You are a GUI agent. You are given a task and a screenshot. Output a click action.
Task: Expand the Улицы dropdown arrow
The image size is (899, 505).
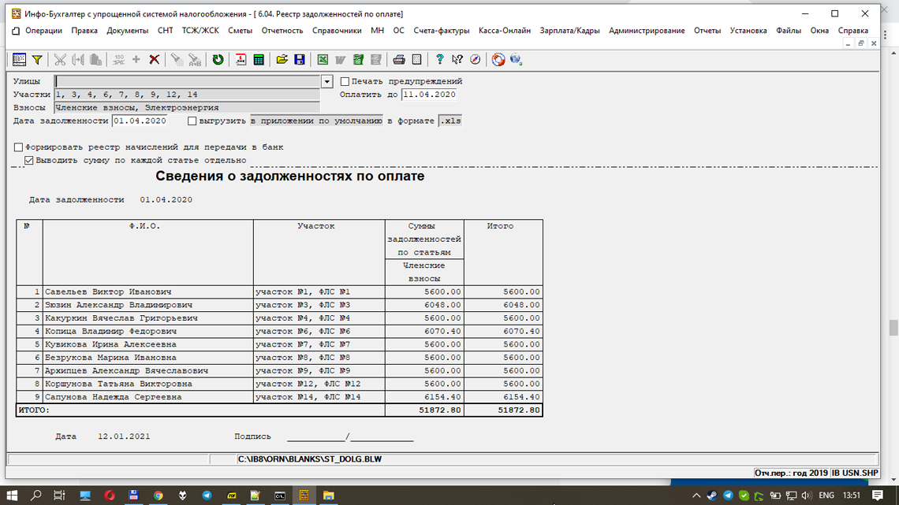click(x=326, y=81)
